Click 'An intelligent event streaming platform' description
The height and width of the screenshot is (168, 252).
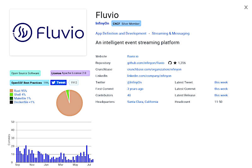(137, 43)
